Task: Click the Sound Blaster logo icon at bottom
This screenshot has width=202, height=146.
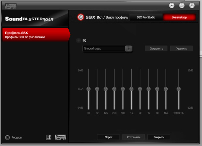Action: (61, 137)
